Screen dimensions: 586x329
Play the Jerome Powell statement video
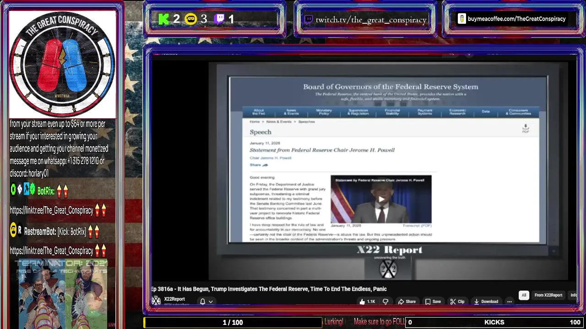coord(381,199)
